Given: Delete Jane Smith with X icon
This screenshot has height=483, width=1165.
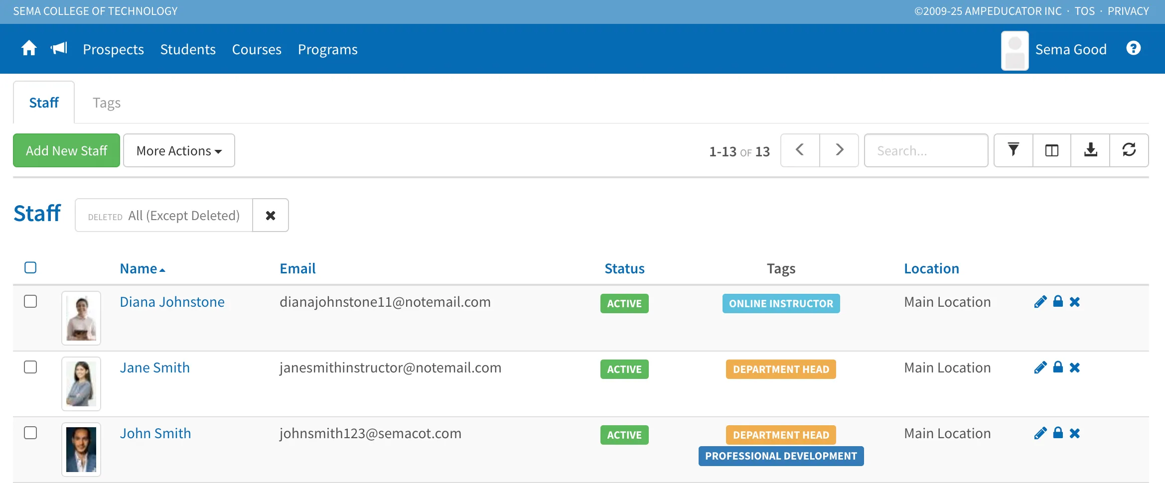Looking at the screenshot, I should [1075, 367].
